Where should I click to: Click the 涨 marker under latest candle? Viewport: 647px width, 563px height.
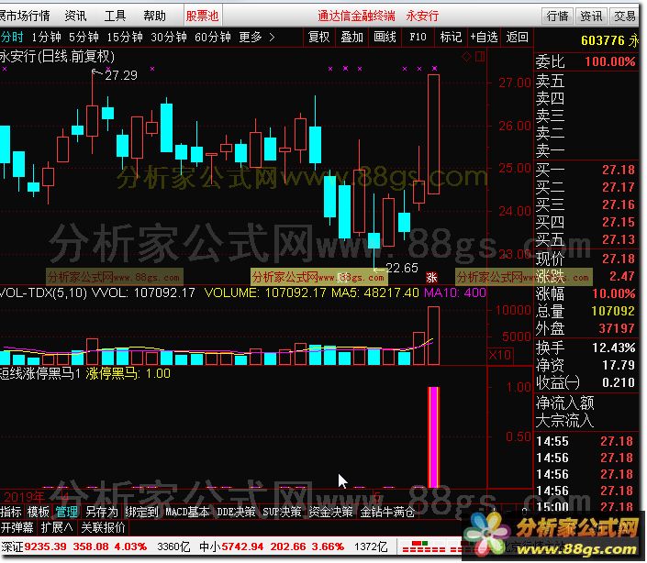[431, 278]
